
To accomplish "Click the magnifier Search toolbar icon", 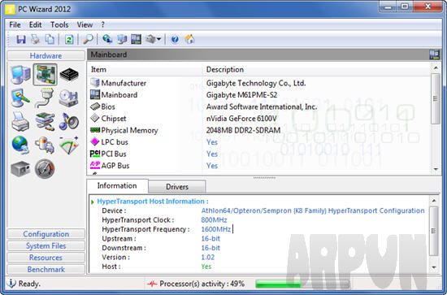I will (x=88, y=39).
